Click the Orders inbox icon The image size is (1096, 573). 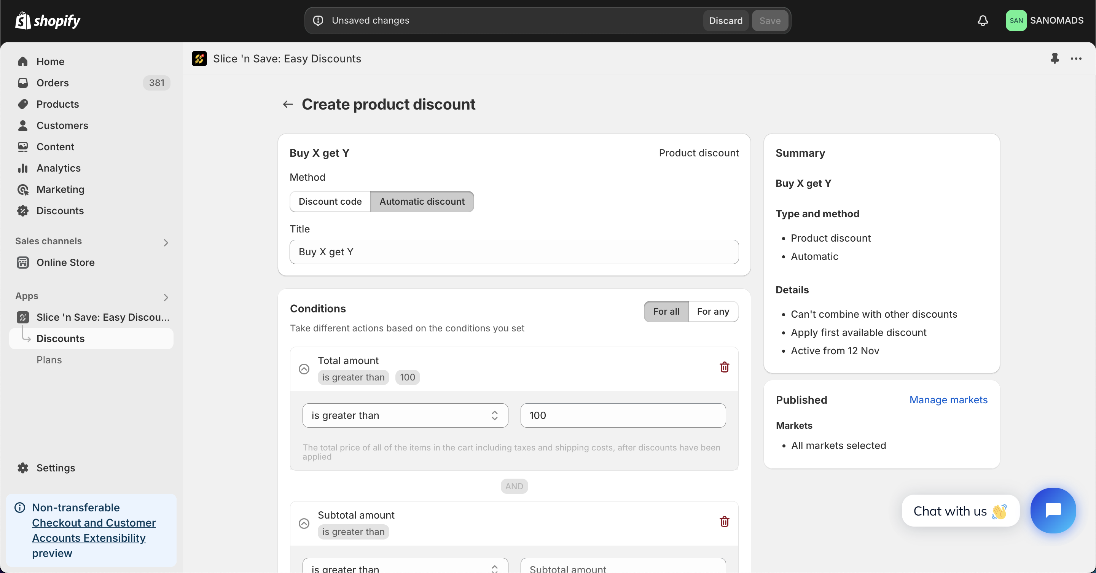pyautogui.click(x=23, y=83)
